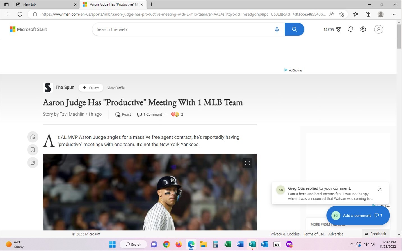Image resolution: width=402 pixels, height=251 pixels.
Task: Open notifications bell icon
Action: tap(351, 29)
